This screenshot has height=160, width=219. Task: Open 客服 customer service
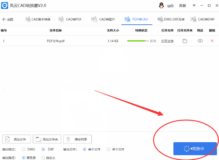183,6
